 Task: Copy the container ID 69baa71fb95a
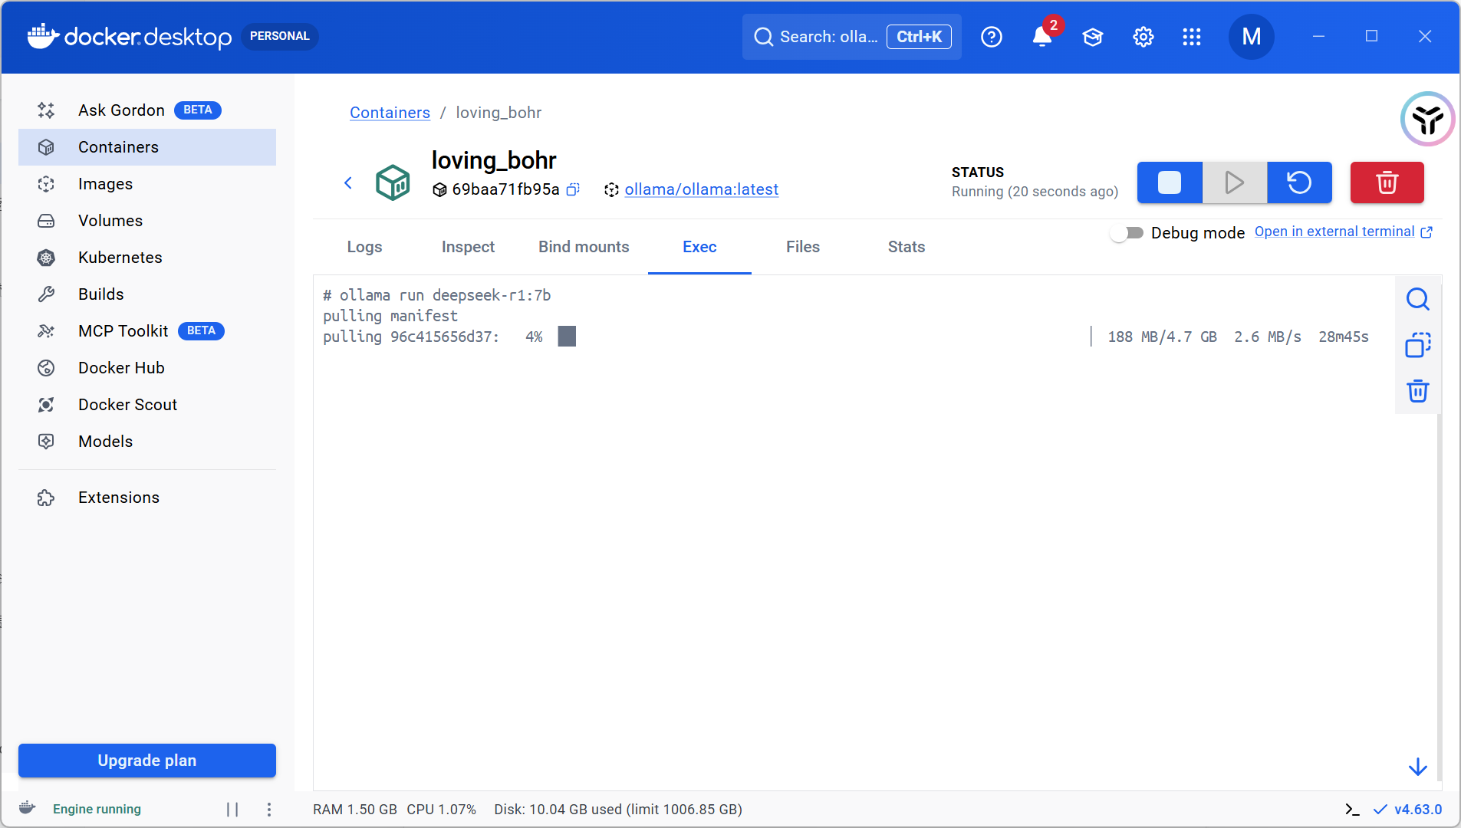[x=573, y=189]
